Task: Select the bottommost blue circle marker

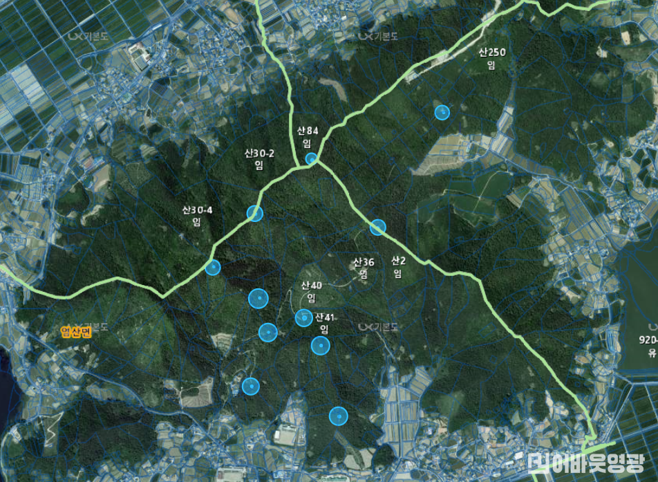Action: (338, 416)
